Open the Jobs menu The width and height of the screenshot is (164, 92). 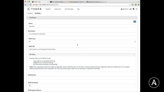coord(78,9)
